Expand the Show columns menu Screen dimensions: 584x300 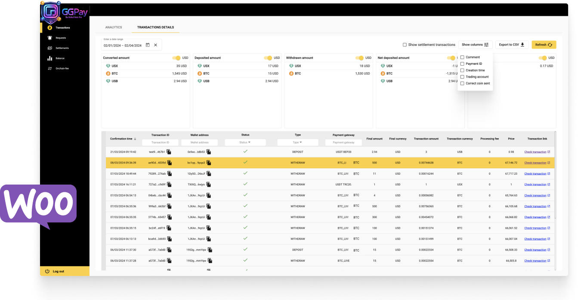[x=475, y=45]
